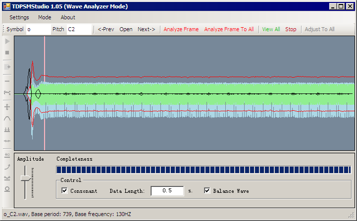Click Analyze Frame
The height and width of the screenshot is (221, 357).
pos(181,29)
